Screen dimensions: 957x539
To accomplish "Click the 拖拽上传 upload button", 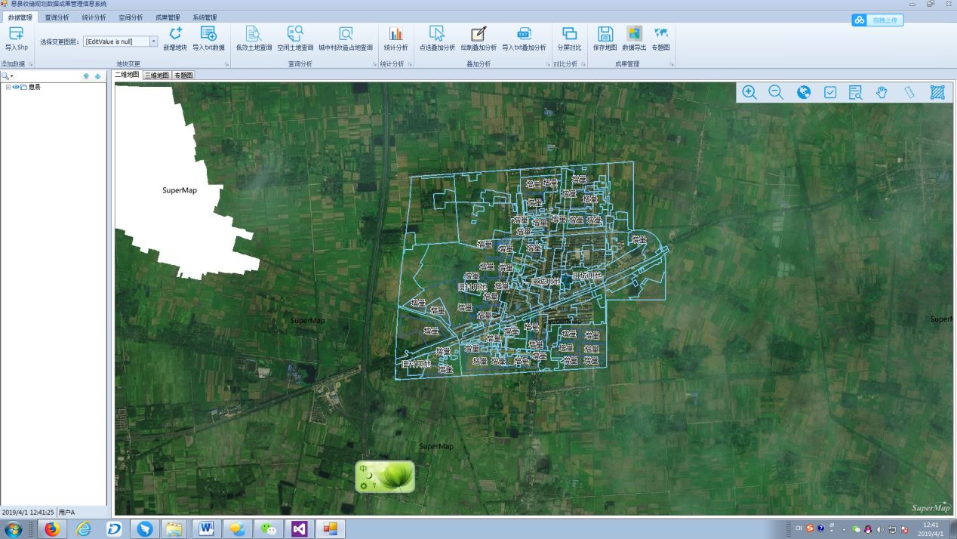I will (x=878, y=20).
